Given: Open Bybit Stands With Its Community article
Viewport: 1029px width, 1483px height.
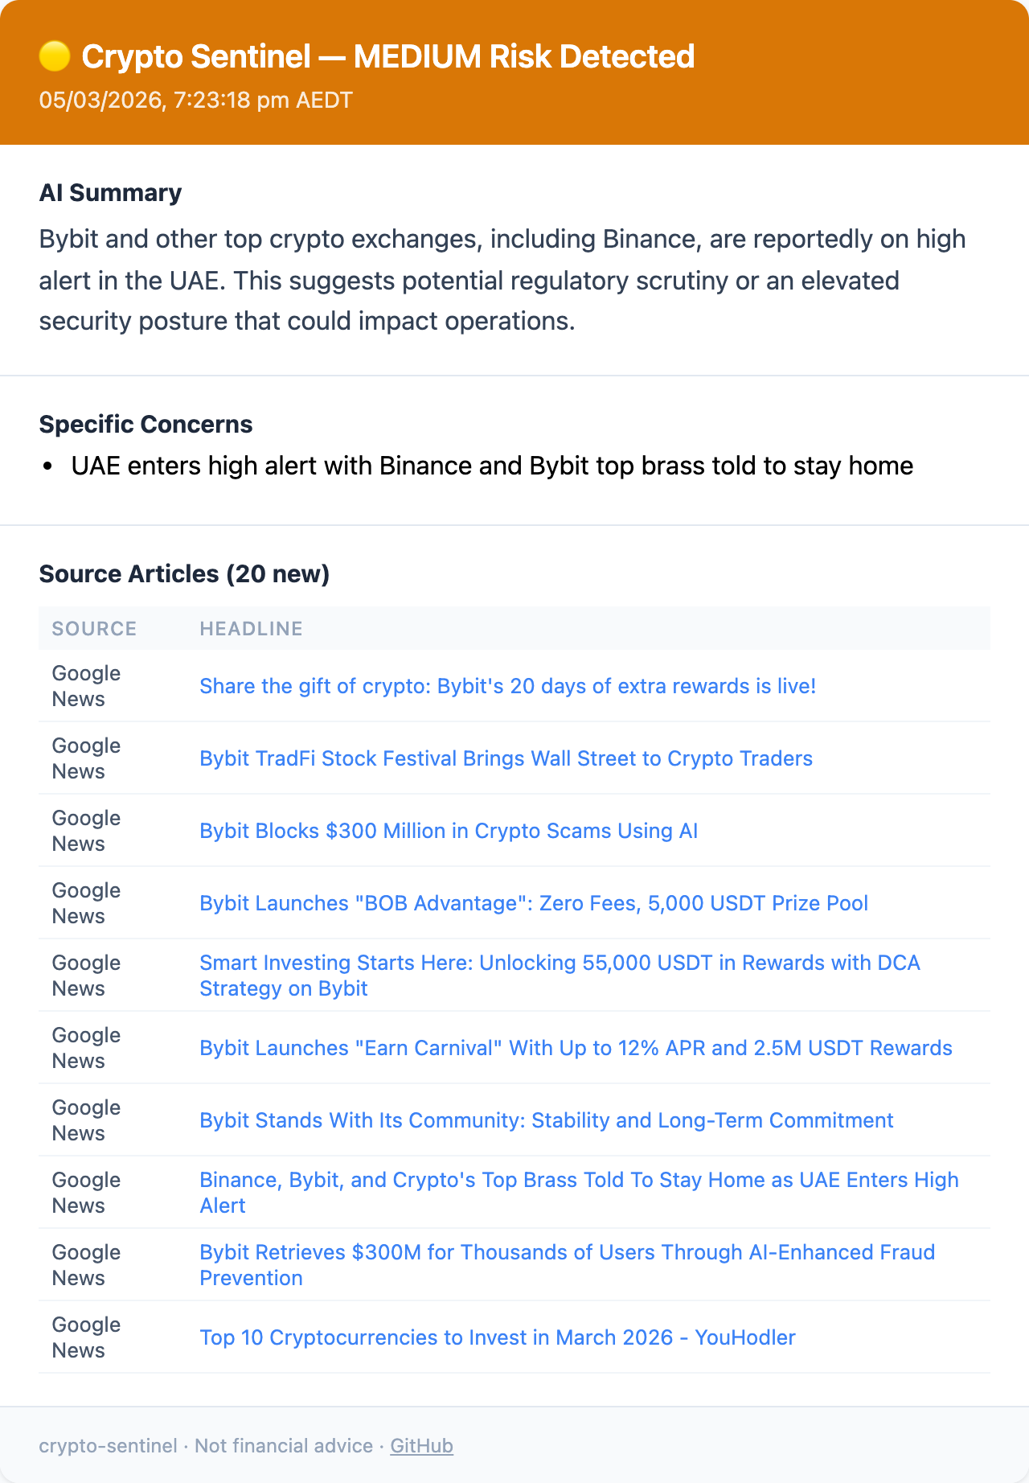Looking at the screenshot, I should (x=546, y=1120).
